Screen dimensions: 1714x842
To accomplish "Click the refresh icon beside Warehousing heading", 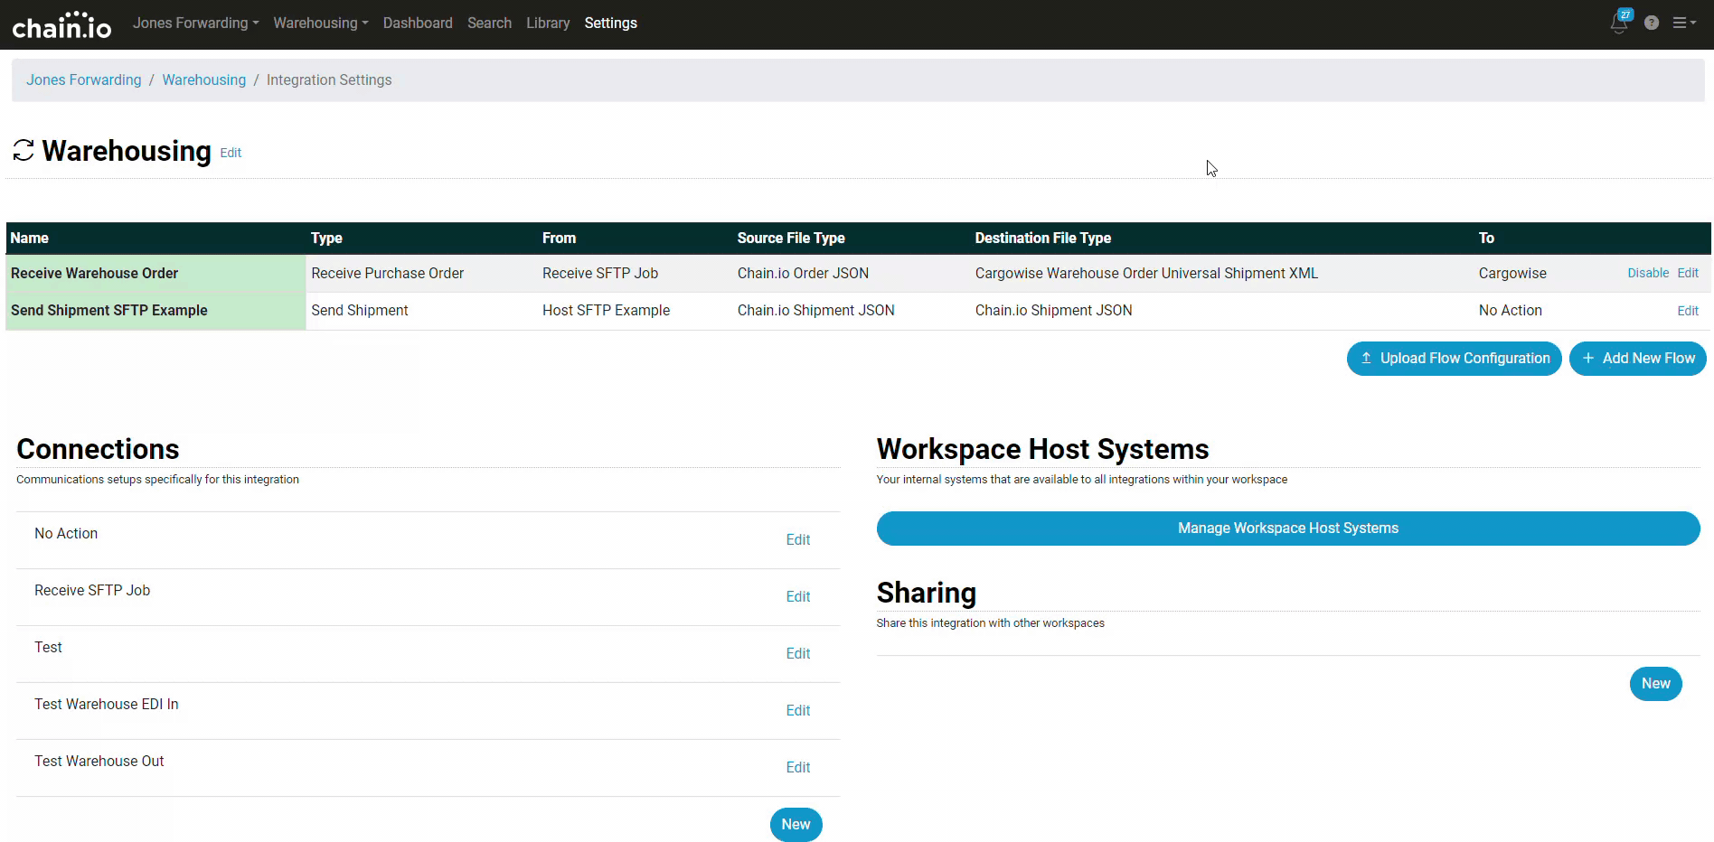I will click(x=24, y=151).
